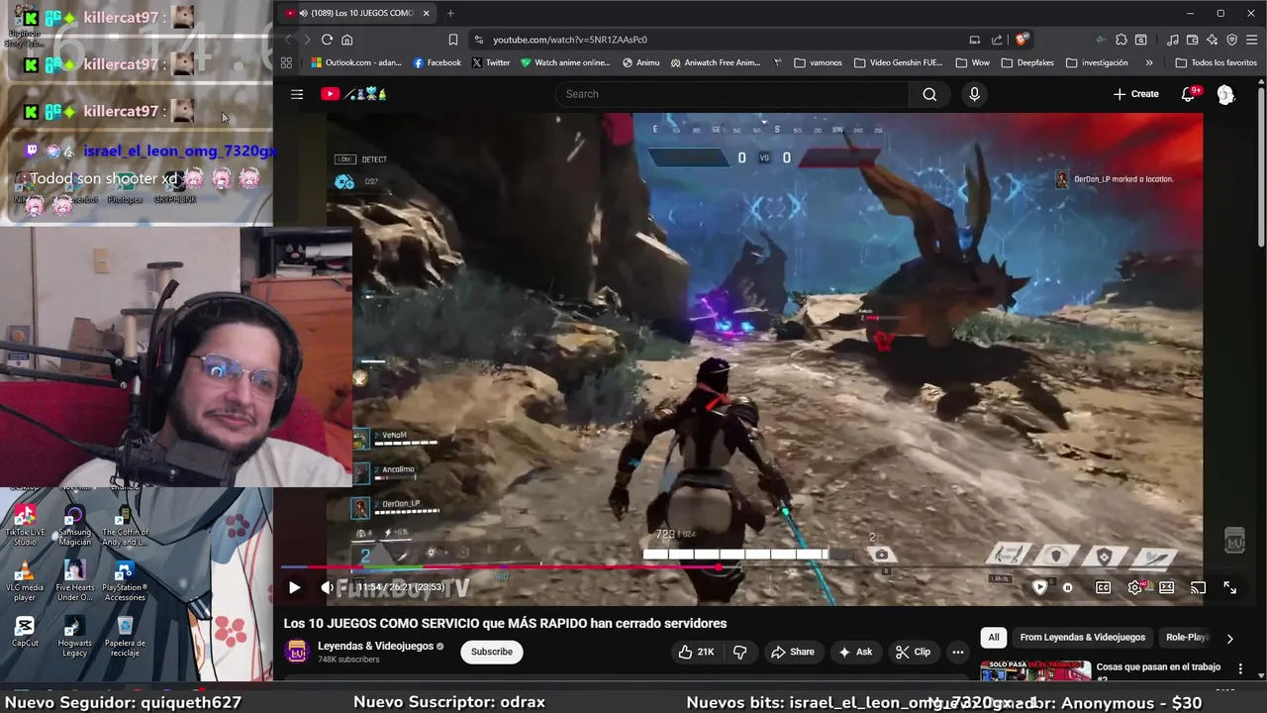Dislike the video with thumbs-down
Viewport: 1267px width, 713px height.
tap(739, 652)
